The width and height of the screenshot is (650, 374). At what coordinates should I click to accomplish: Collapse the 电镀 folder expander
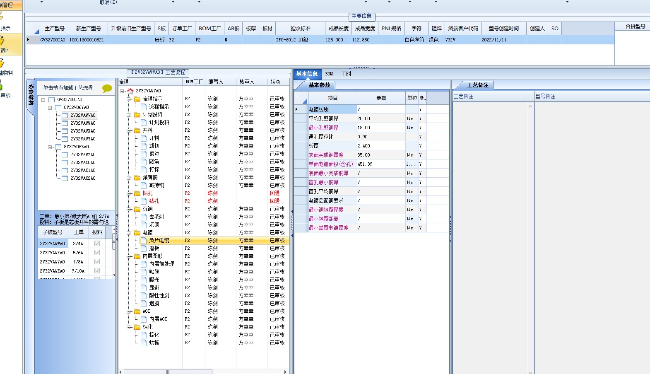(x=129, y=232)
